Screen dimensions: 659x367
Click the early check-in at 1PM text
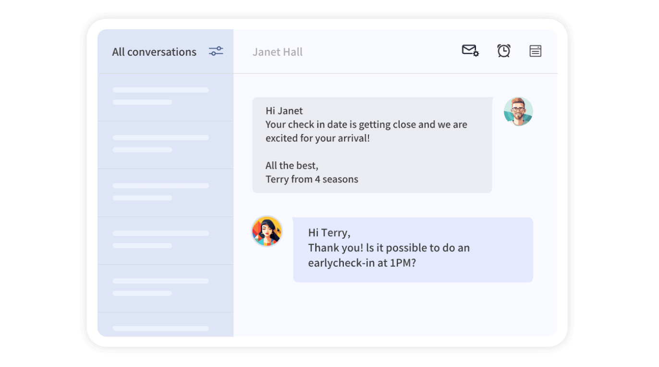pyautogui.click(x=362, y=263)
